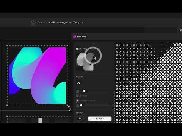The image size is (182, 136).
Task: Click the top-left selection handle of the image
Action: 7,45
